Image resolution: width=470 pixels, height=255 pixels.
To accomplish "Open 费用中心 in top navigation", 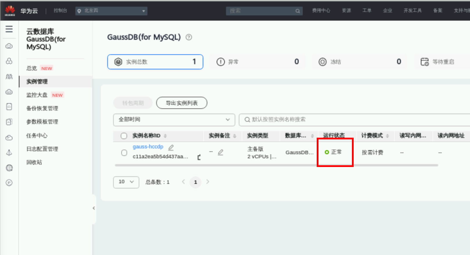I will [321, 11].
